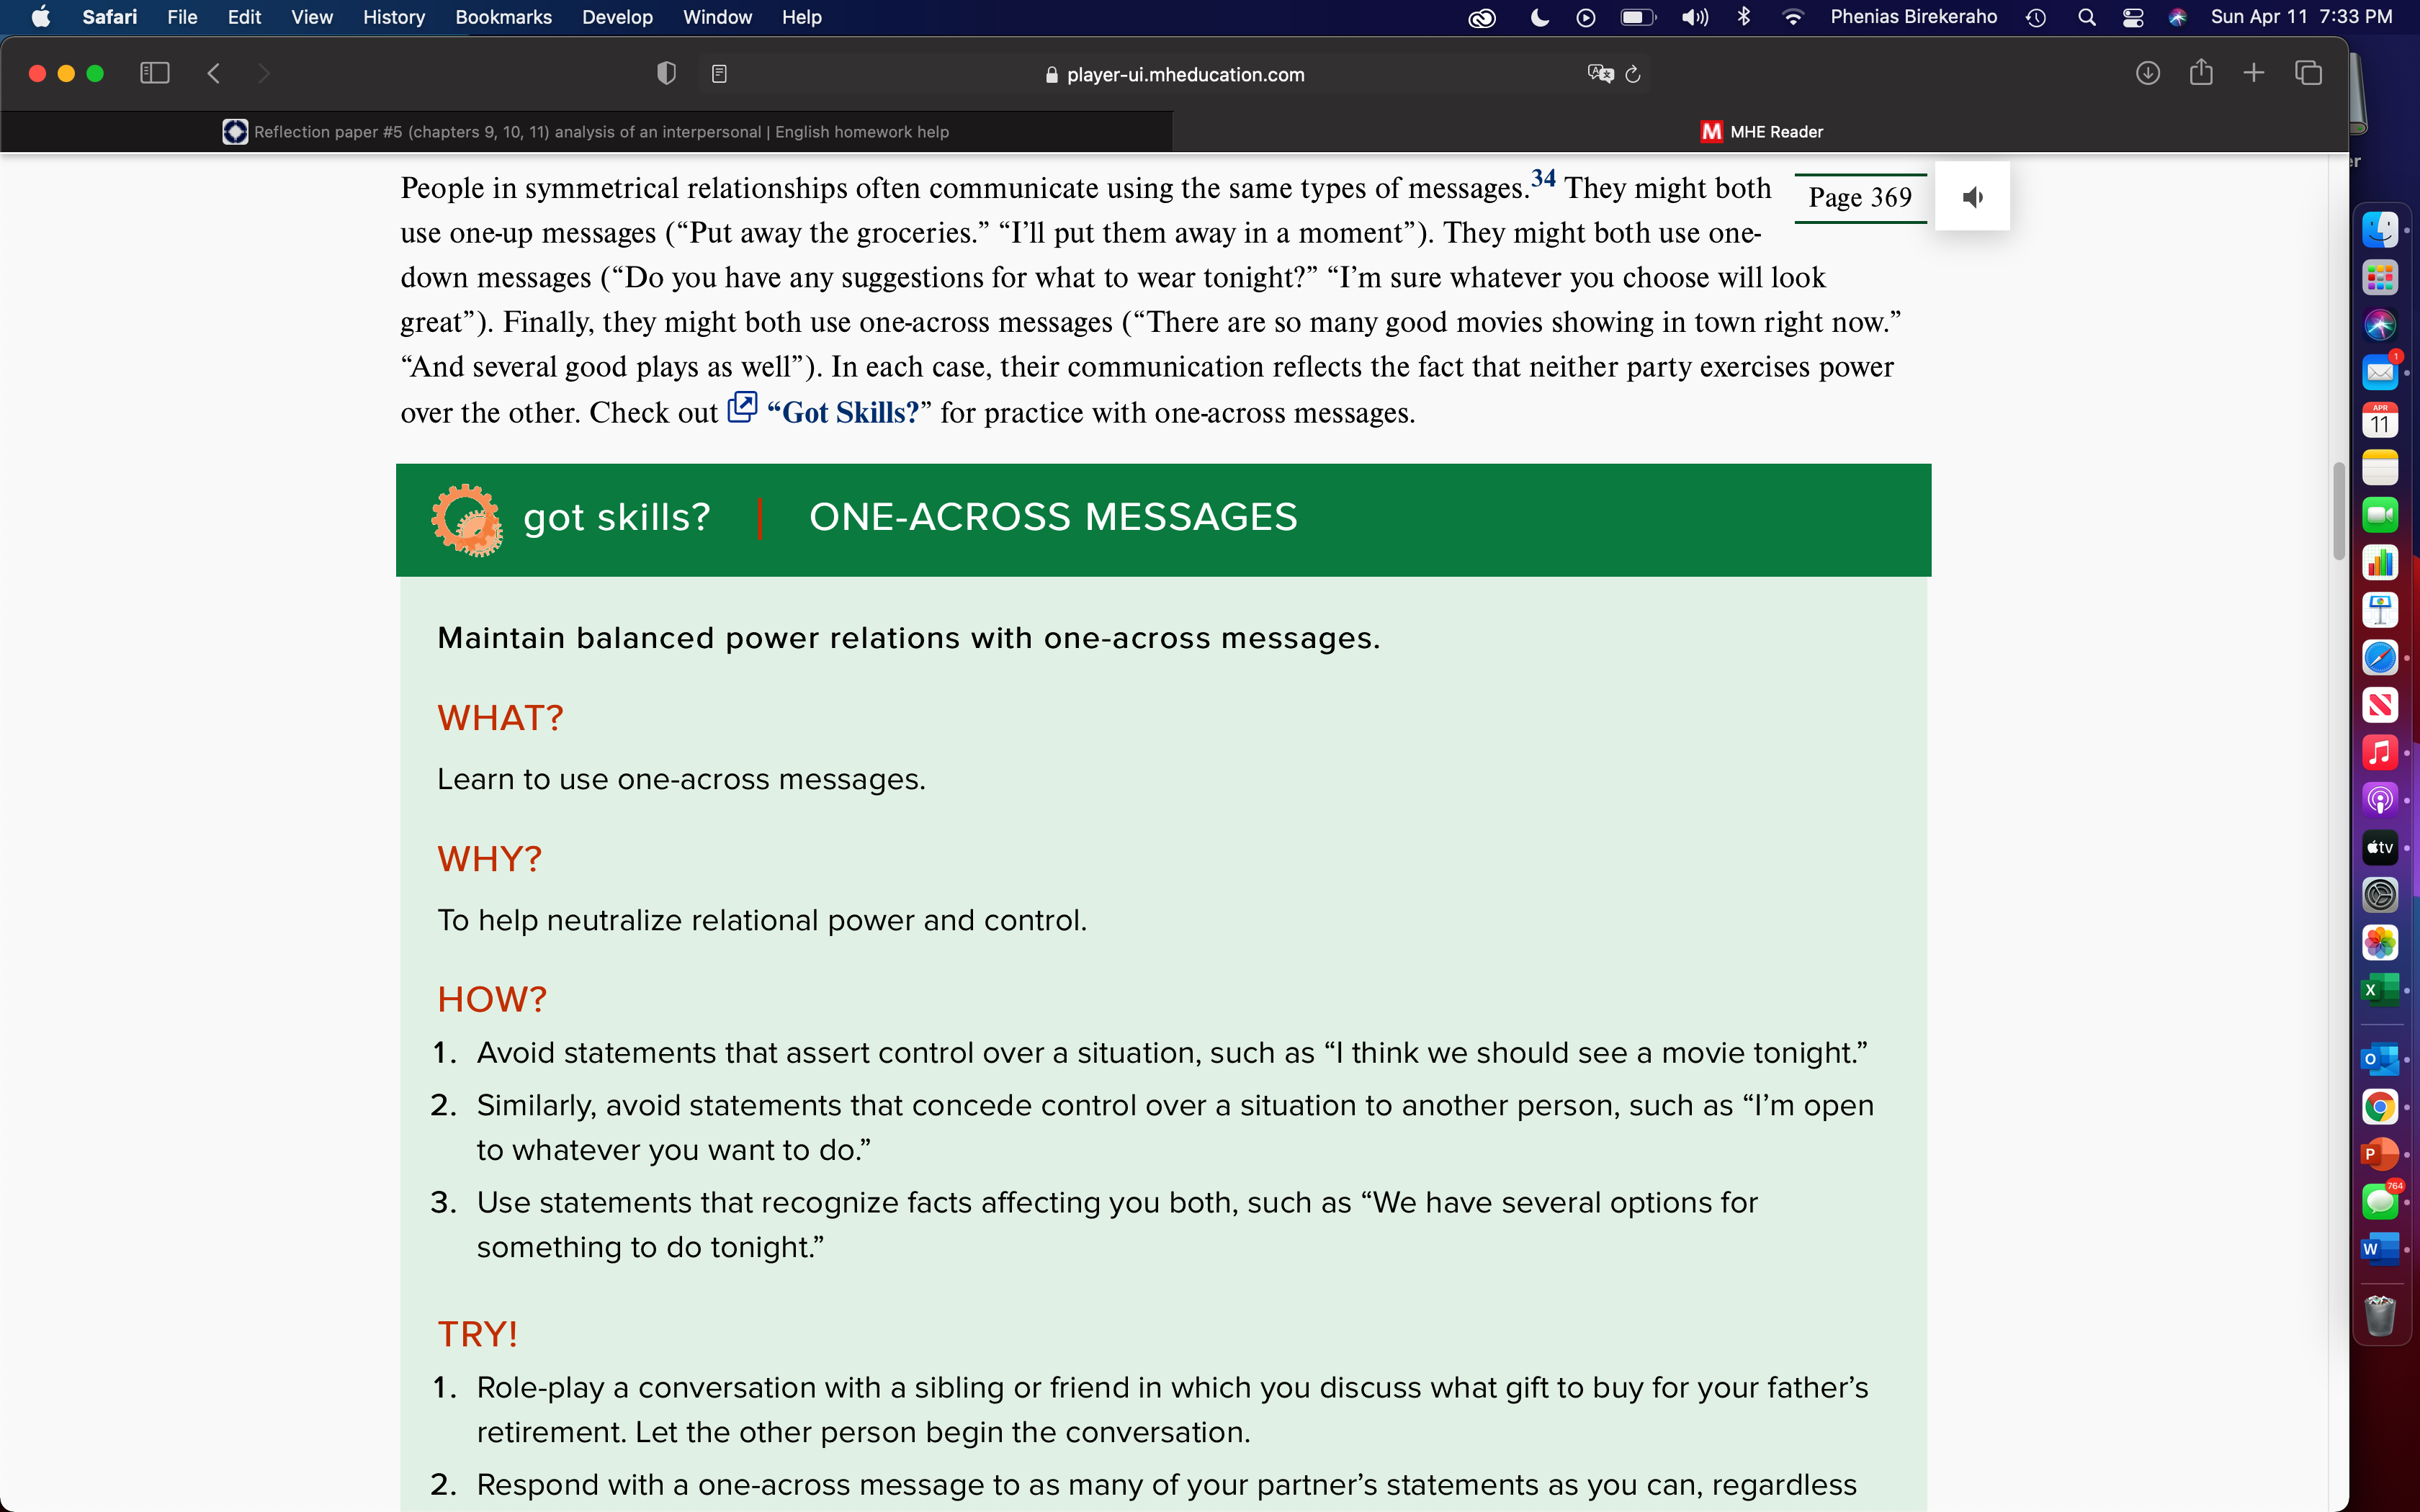Open a new tab with plus icon
The width and height of the screenshot is (2420, 1512).
click(2254, 73)
